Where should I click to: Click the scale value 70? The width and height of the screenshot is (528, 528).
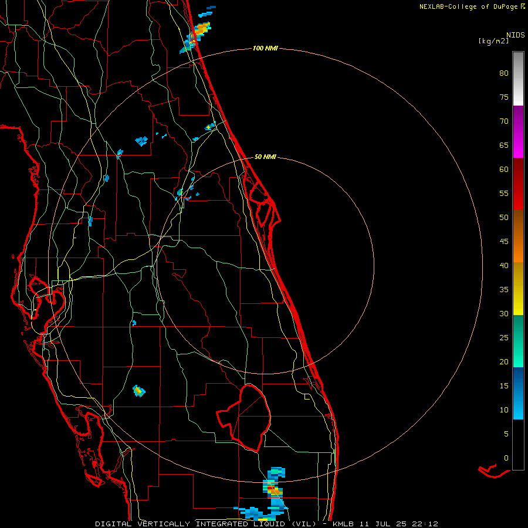click(x=504, y=121)
